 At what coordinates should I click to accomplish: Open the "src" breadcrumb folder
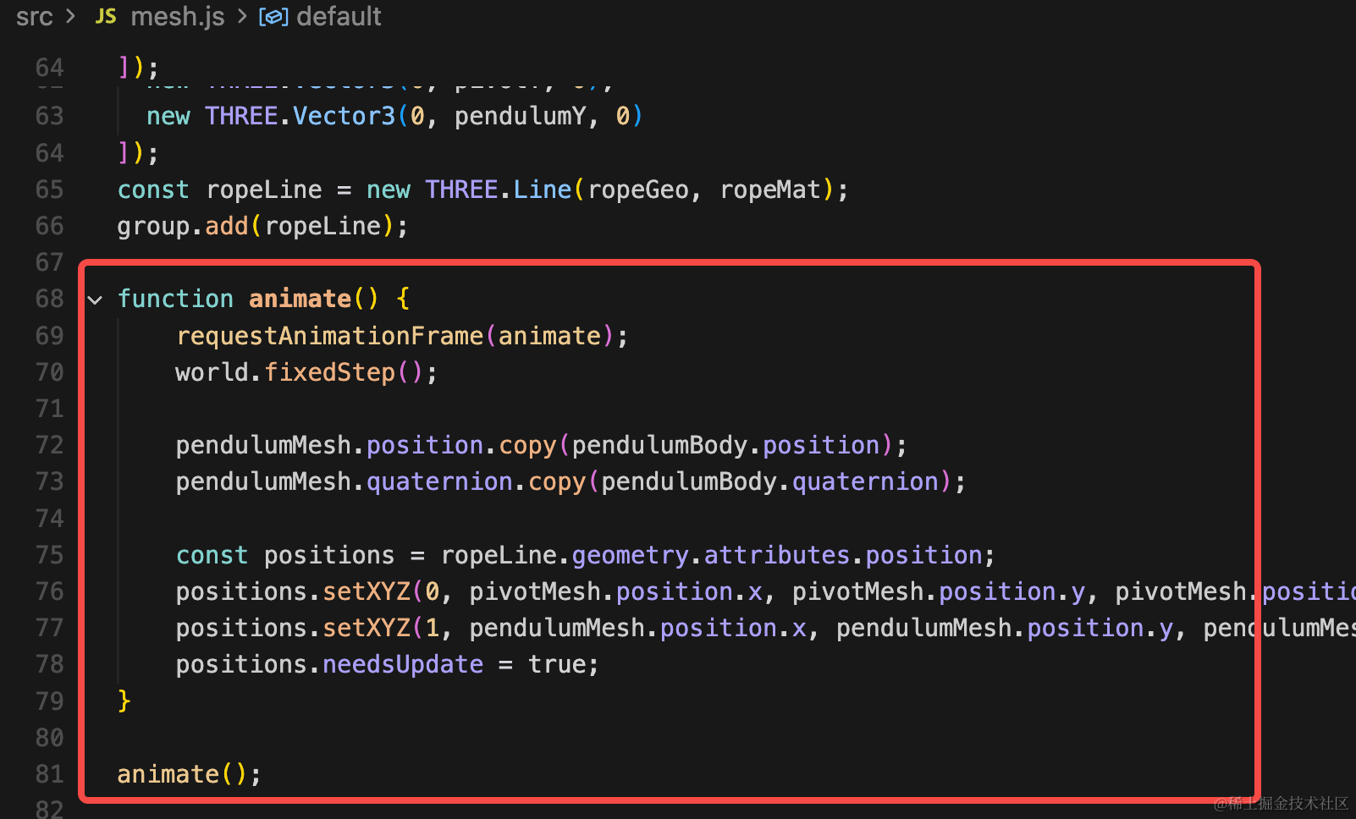click(35, 16)
